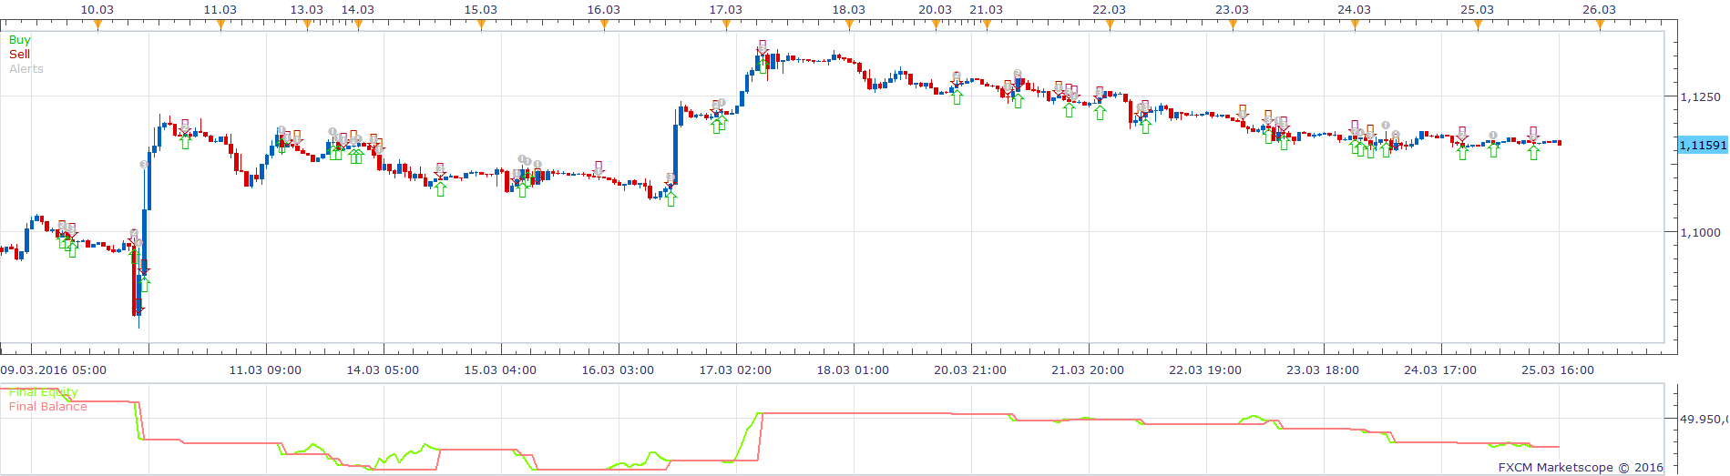Select the Final Balance legend label
The width and height of the screenshot is (1730, 476).
coord(48,407)
